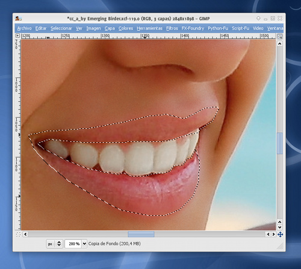Click the Copia de Fondo status text
Screen dimensions: 301x269
(x=114, y=244)
